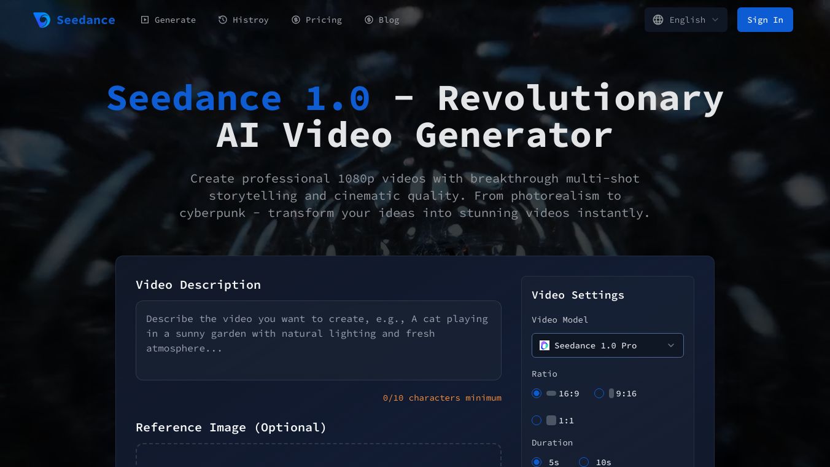Click the Seedance logo icon
Screen dimensions: 830x467
(42, 20)
